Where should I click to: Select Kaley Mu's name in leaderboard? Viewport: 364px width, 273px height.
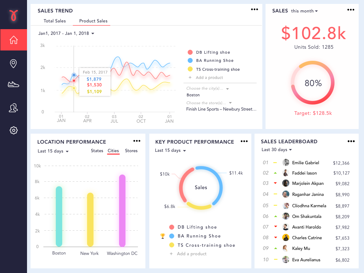[x=301, y=248]
